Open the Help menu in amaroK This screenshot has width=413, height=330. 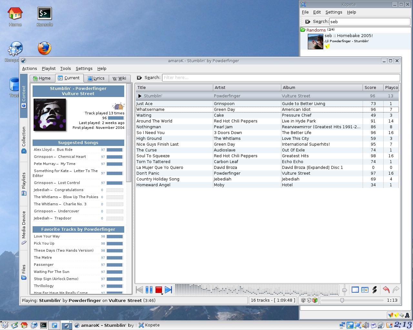[x=102, y=68]
